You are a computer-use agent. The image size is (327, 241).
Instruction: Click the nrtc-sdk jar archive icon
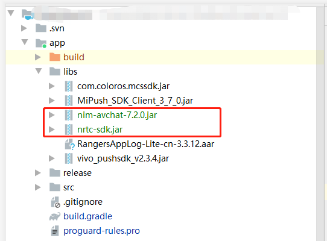pyautogui.click(x=69, y=130)
